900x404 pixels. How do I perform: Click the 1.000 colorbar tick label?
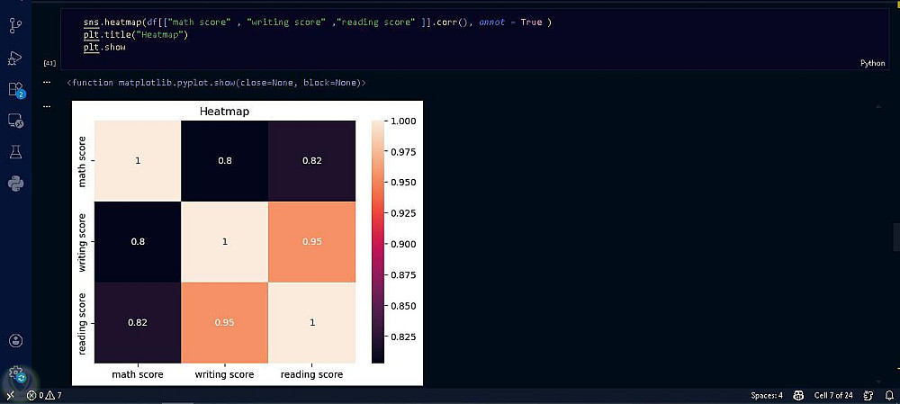point(402,121)
